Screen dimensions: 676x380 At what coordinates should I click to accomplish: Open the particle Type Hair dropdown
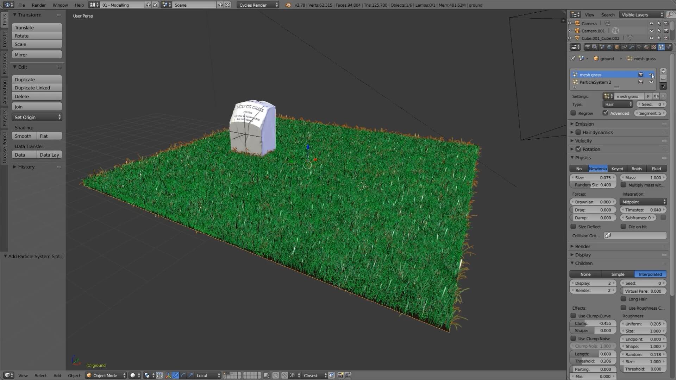point(618,104)
